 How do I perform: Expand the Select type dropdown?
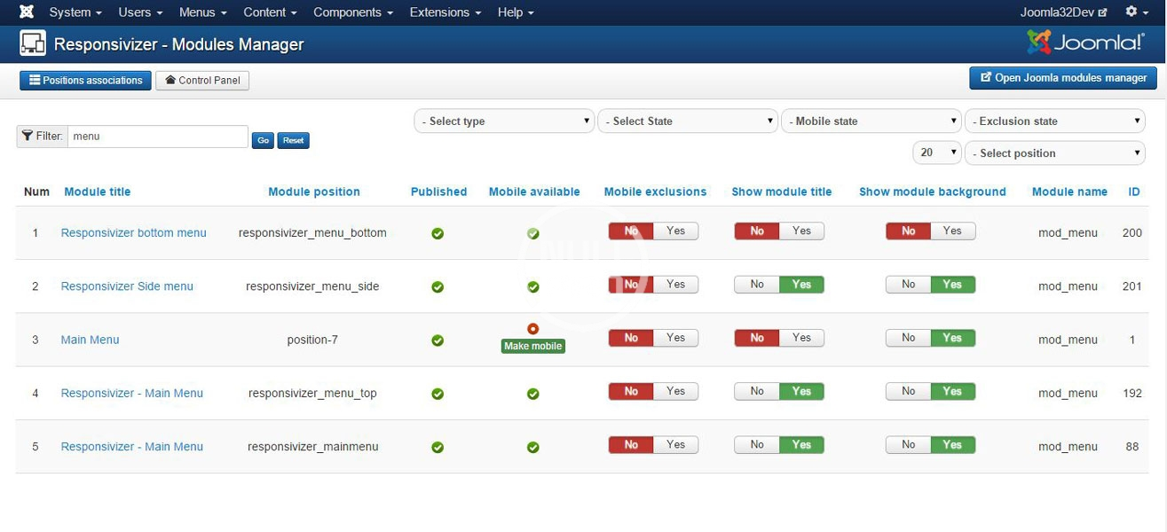tap(504, 121)
